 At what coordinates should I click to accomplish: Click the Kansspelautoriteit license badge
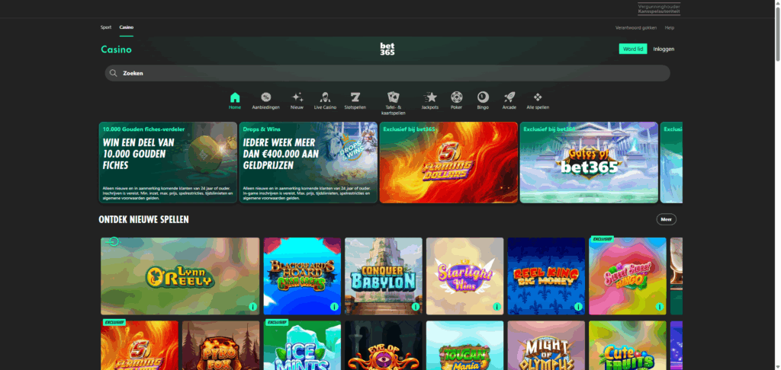point(658,9)
